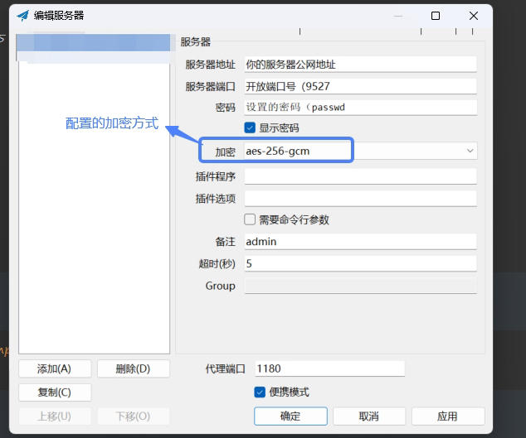Maximize the 编辑服务器 window
526x438 pixels.
(x=436, y=16)
